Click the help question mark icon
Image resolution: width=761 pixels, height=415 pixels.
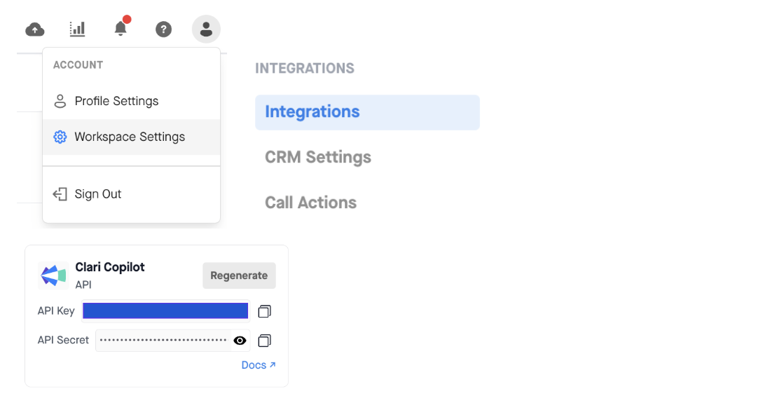(x=163, y=29)
